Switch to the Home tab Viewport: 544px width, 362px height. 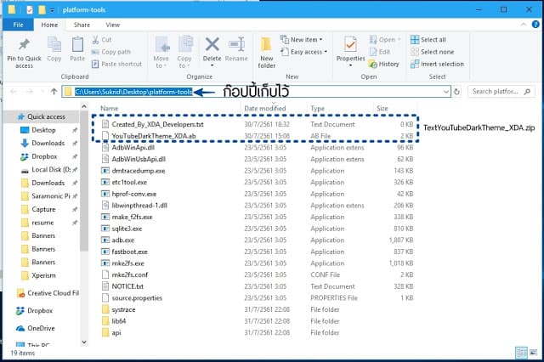49,25
